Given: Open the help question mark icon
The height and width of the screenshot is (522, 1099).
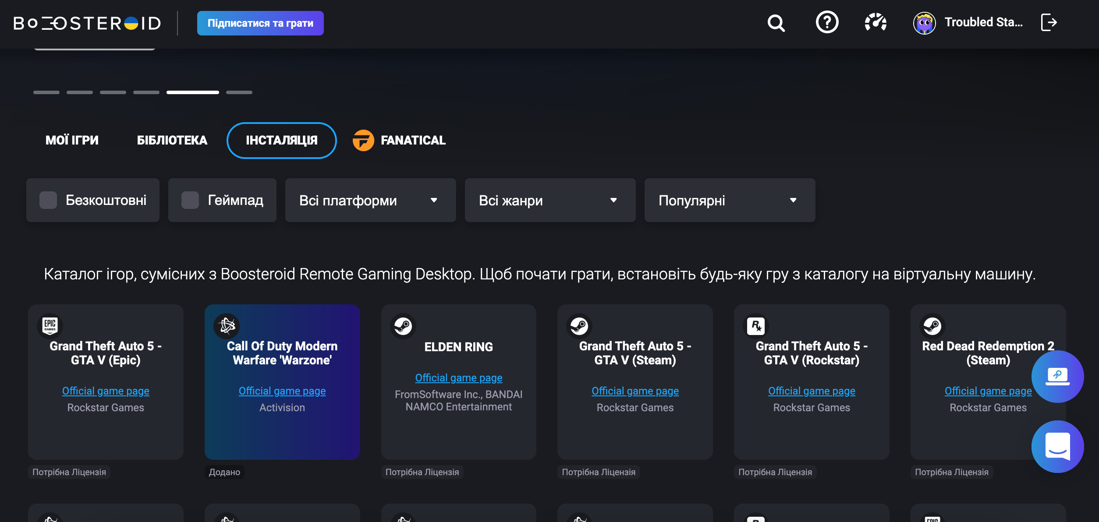Looking at the screenshot, I should (827, 22).
